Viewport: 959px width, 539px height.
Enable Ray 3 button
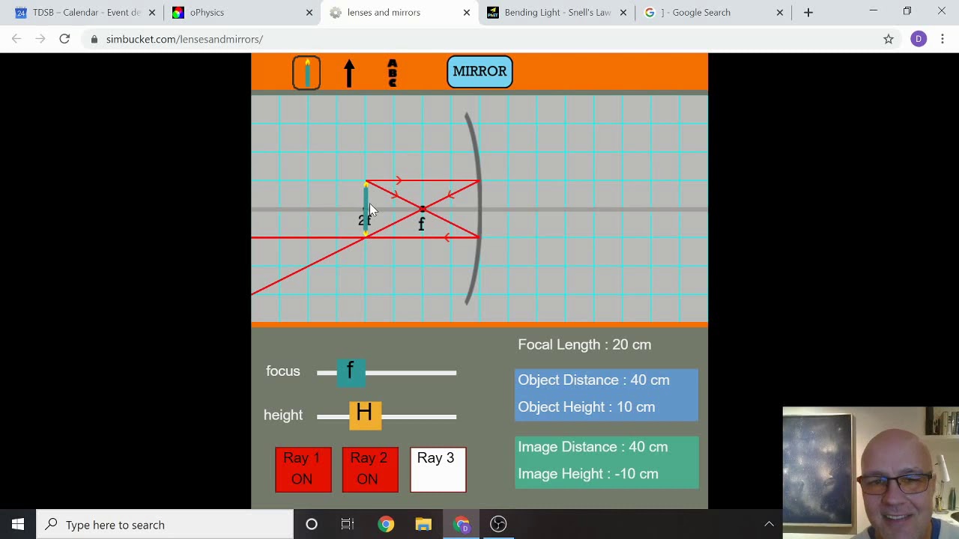(438, 469)
